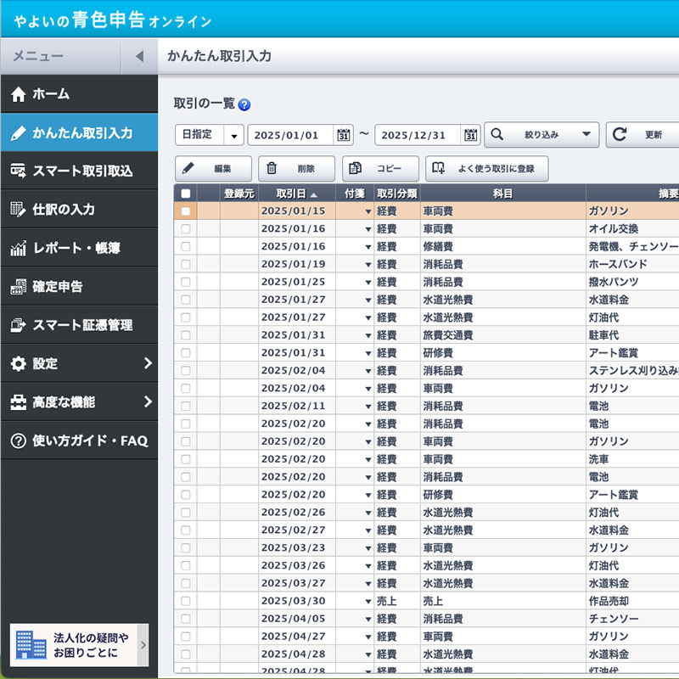
Task: Expand the 絞り込み filter dropdown
Action: pos(542,135)
